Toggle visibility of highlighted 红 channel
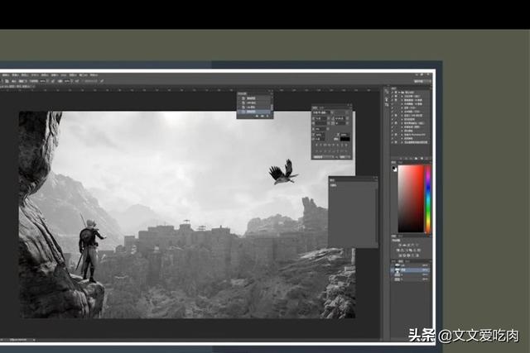530x353 pixels. pyautogui.click(x=393, y=270)
